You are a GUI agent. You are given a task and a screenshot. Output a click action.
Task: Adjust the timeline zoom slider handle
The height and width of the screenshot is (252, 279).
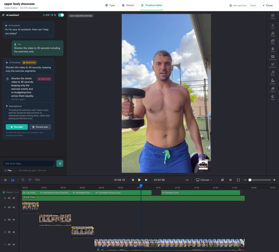(250, 180)
